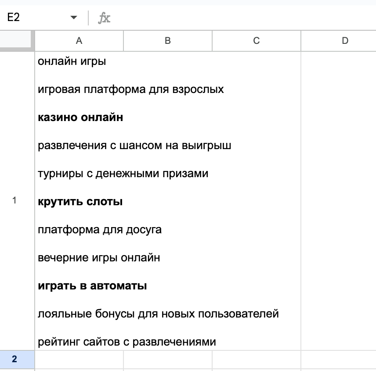Select cell C2
Image resolution: width=376 pixels, height=371 pixels.
[x=257, y=360]
